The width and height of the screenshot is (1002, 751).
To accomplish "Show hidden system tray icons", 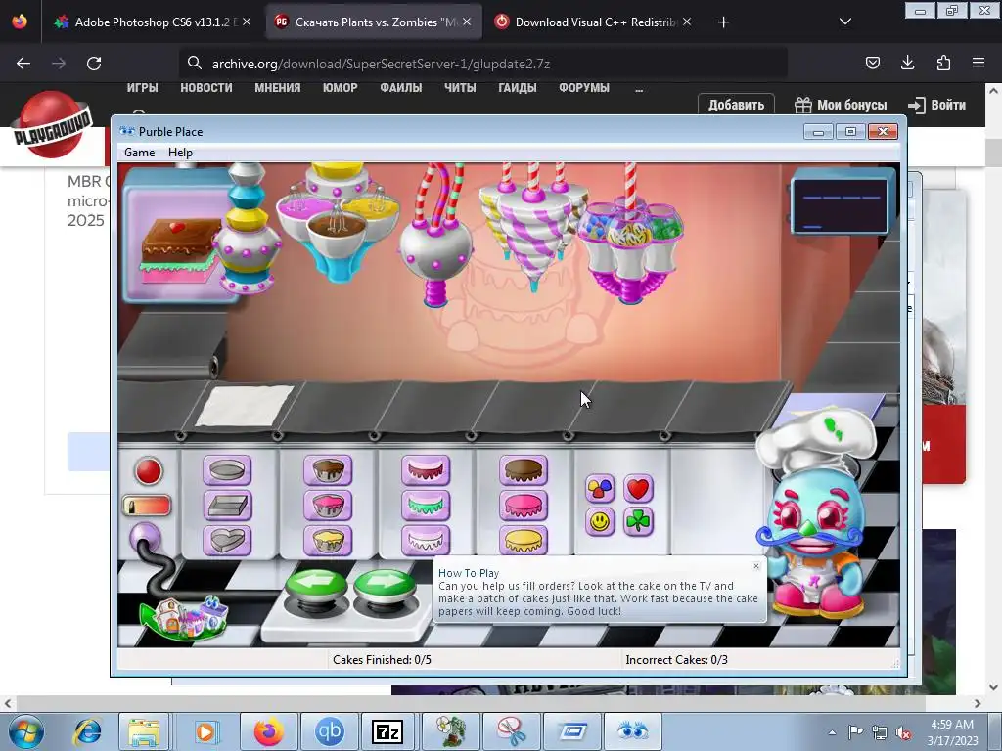I will [x=832, y=732].
